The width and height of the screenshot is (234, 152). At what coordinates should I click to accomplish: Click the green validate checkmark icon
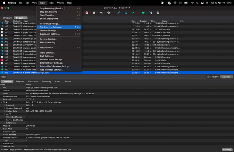[133, 13]
